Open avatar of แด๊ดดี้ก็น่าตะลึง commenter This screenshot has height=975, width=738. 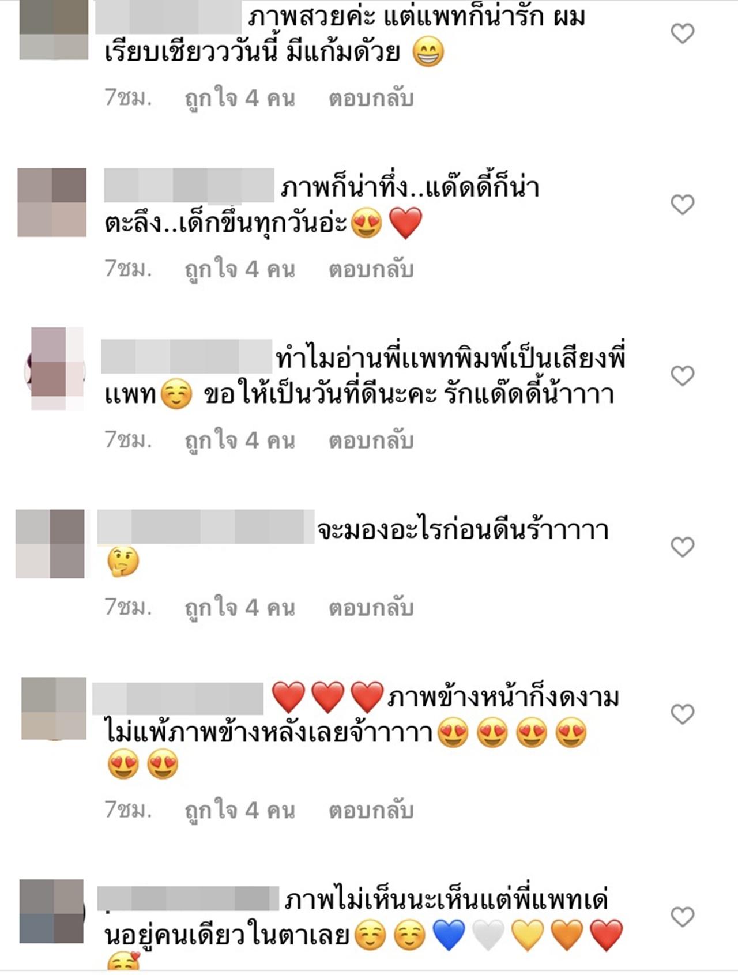[x=52, y=202]
